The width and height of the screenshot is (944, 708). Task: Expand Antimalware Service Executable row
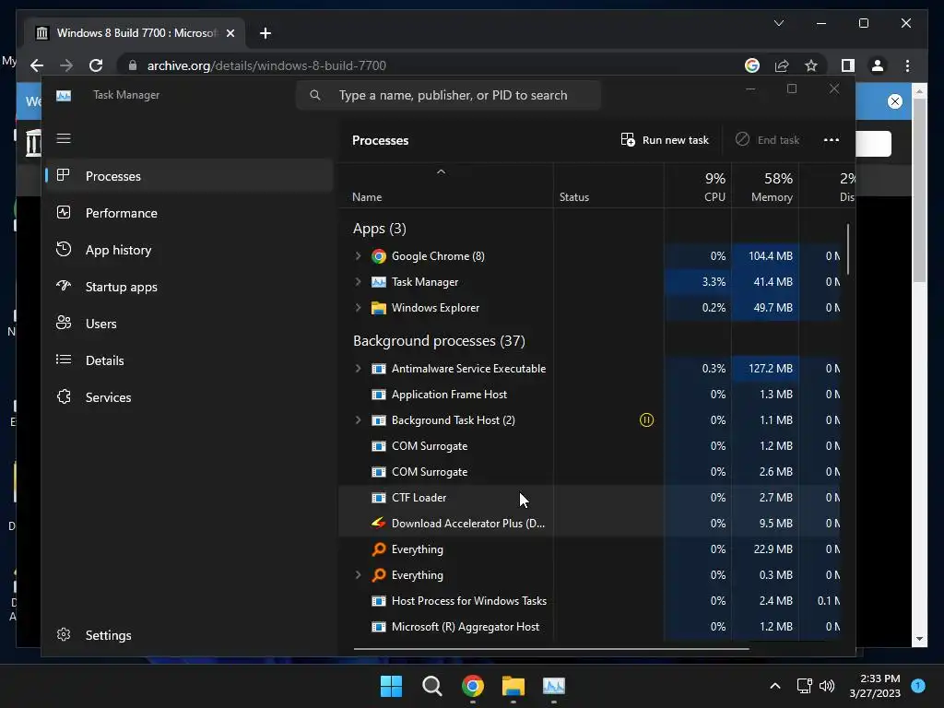click(x=359, y=368)
